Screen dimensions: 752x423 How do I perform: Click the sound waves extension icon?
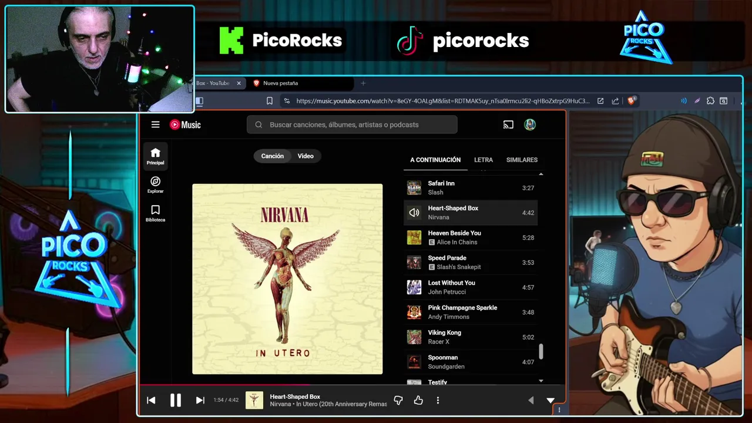pos(683,101)
